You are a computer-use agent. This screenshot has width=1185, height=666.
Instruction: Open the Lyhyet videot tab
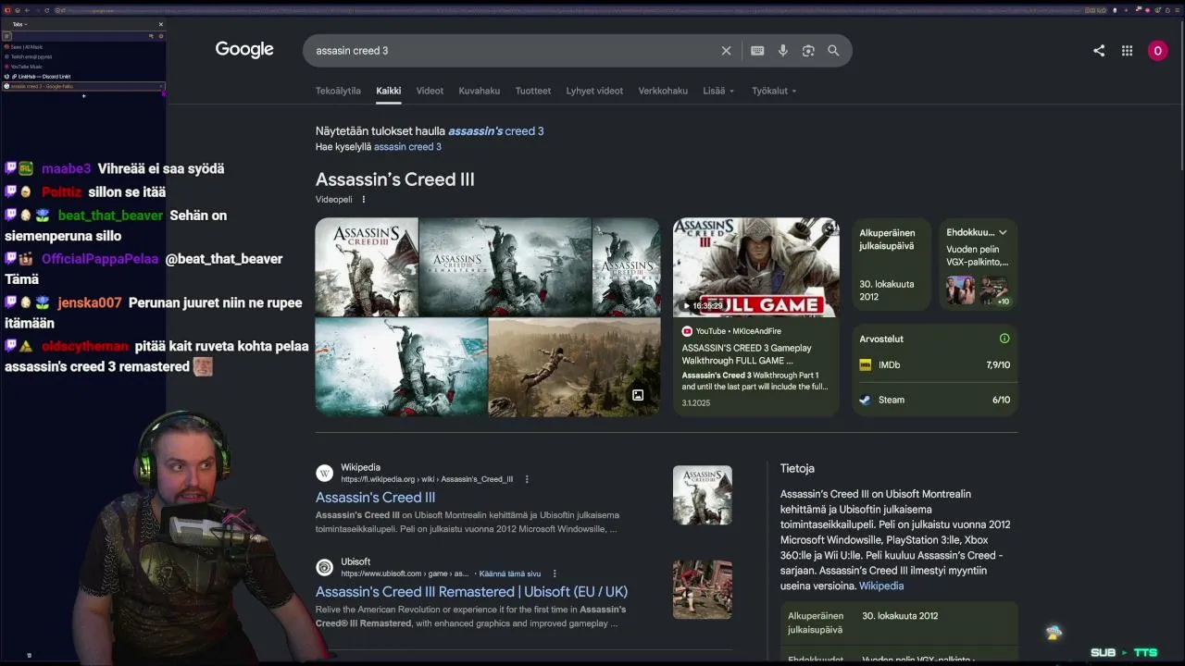point(594,91)
